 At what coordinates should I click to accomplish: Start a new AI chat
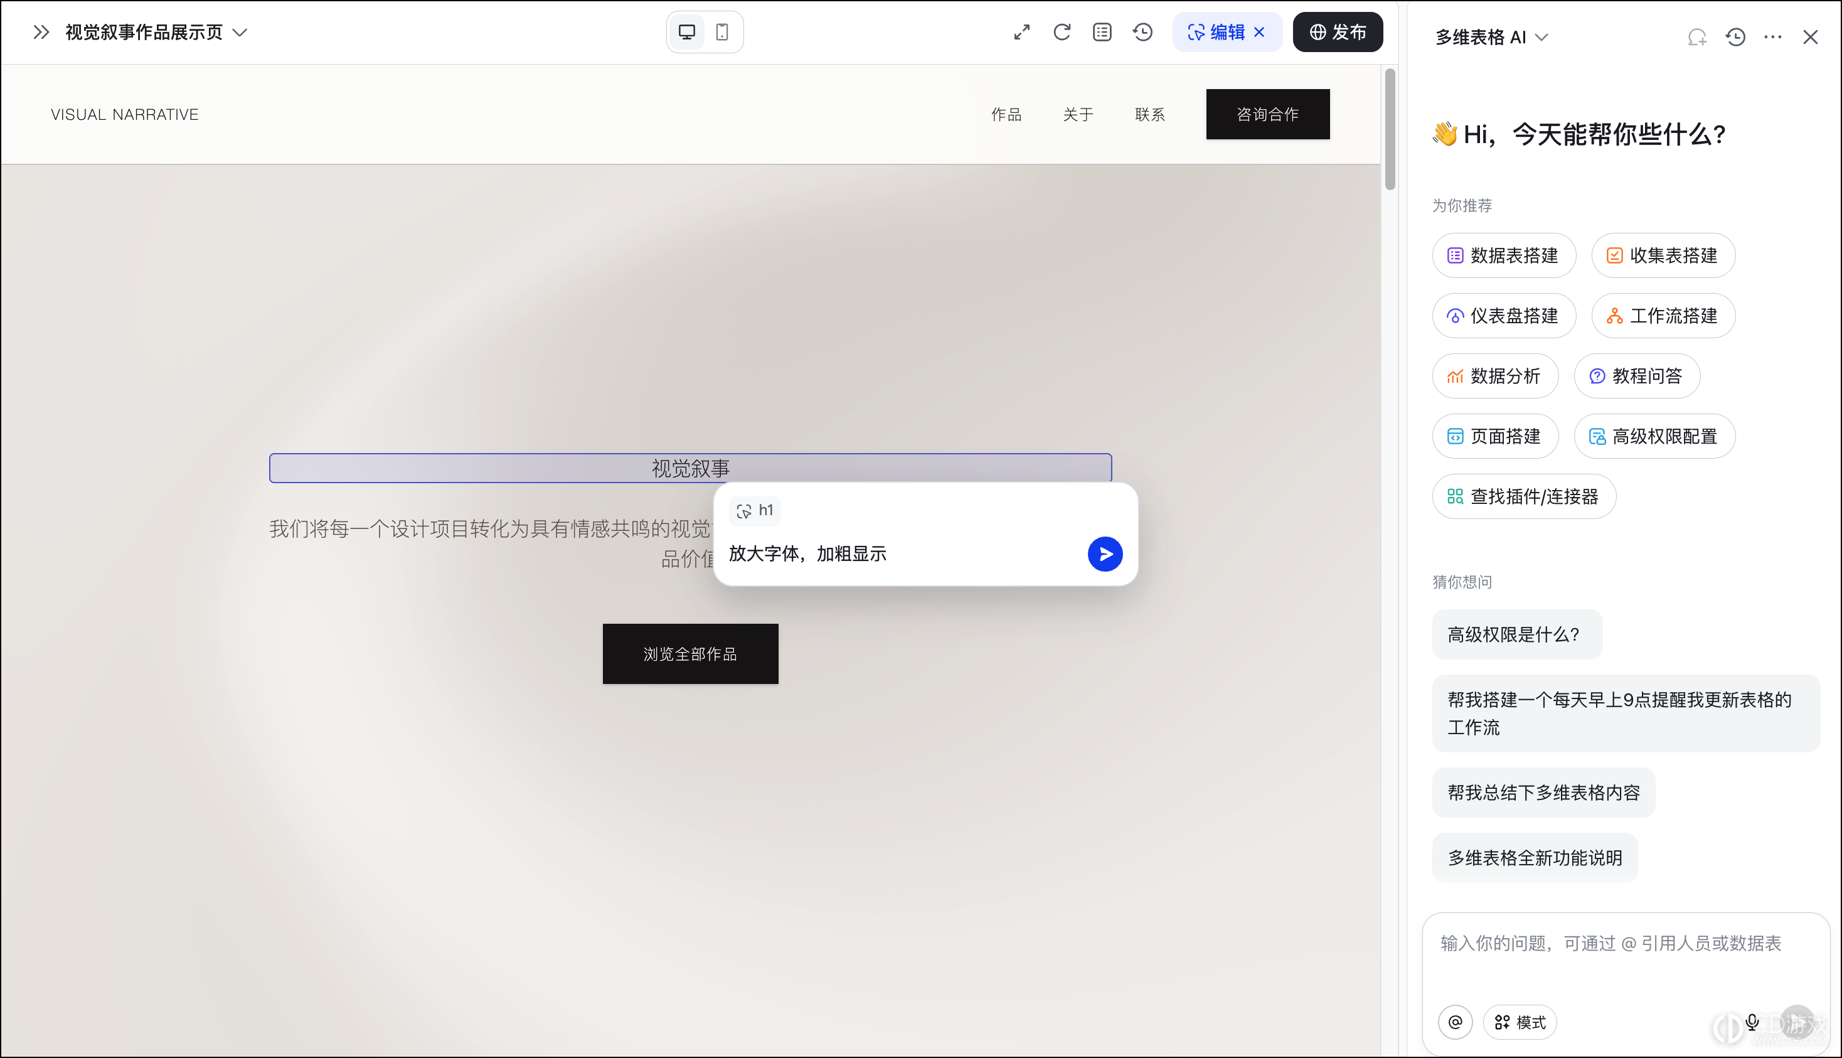pos(1696,37)
